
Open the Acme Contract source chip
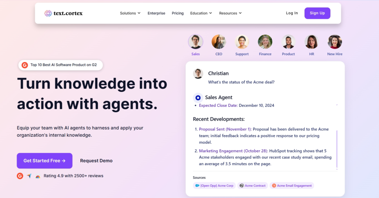tap(252, 185)
